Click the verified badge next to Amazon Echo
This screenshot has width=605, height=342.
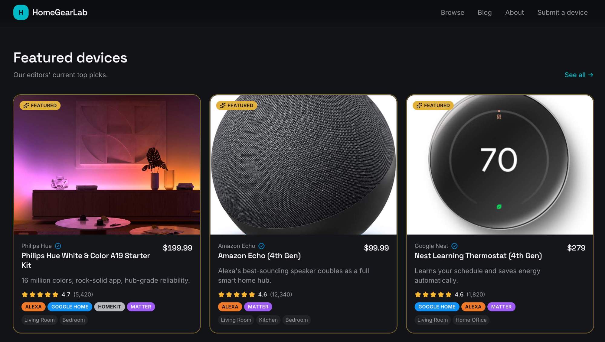point(262,246)
